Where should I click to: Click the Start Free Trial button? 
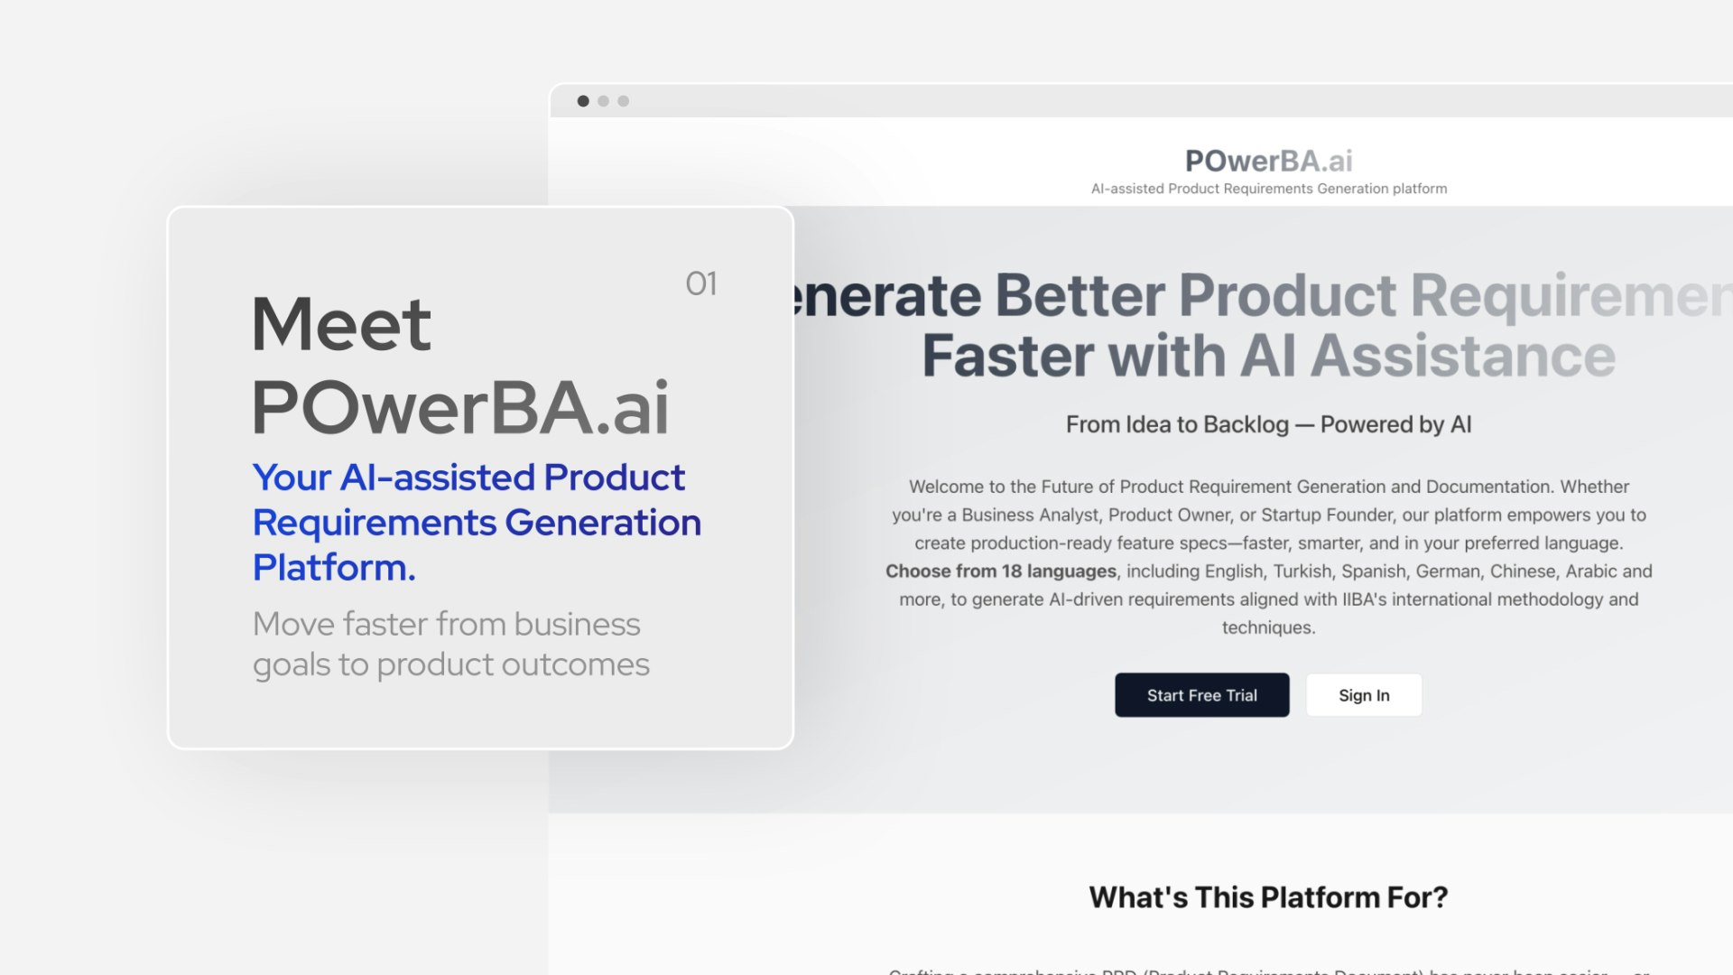[x=1201, y=695]
